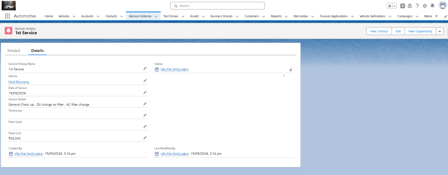The width and height of the screenshot is (448, 175).
Task: Click the Service History record bell icon
Action: click(9, 31)
